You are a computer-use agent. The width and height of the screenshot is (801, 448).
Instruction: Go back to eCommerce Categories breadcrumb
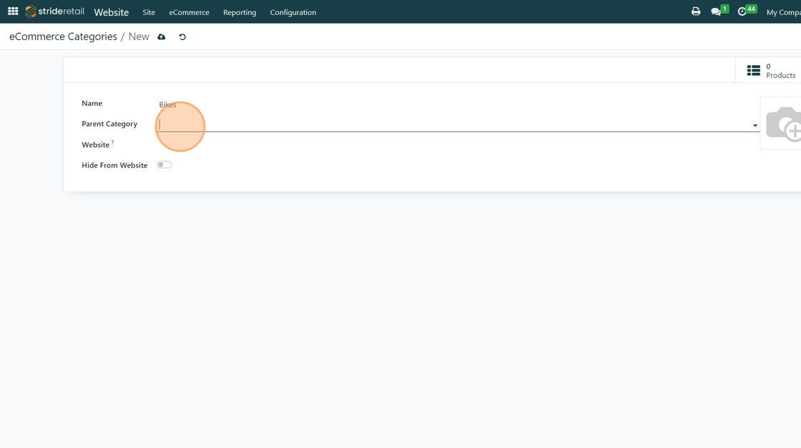point(64,36)
